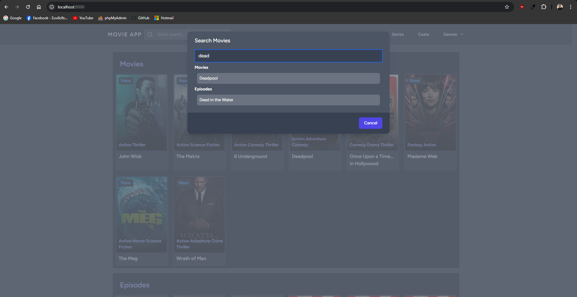The height and width of the screenshot is (297, 577).
Task: Open the Extensions puzzle menu
Action: pyautogui.click(x=544, y=7)
